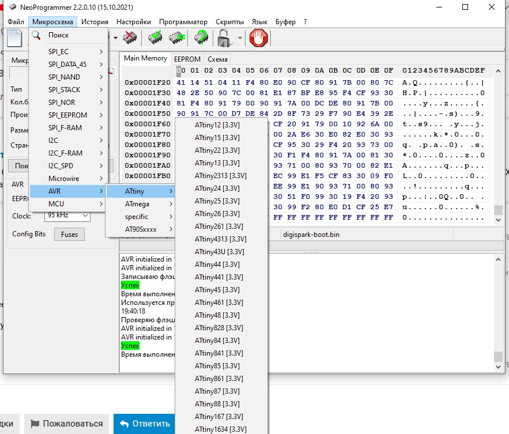
Task: Click the magnifier Поиск search entry
Action: tap(58, 35)
